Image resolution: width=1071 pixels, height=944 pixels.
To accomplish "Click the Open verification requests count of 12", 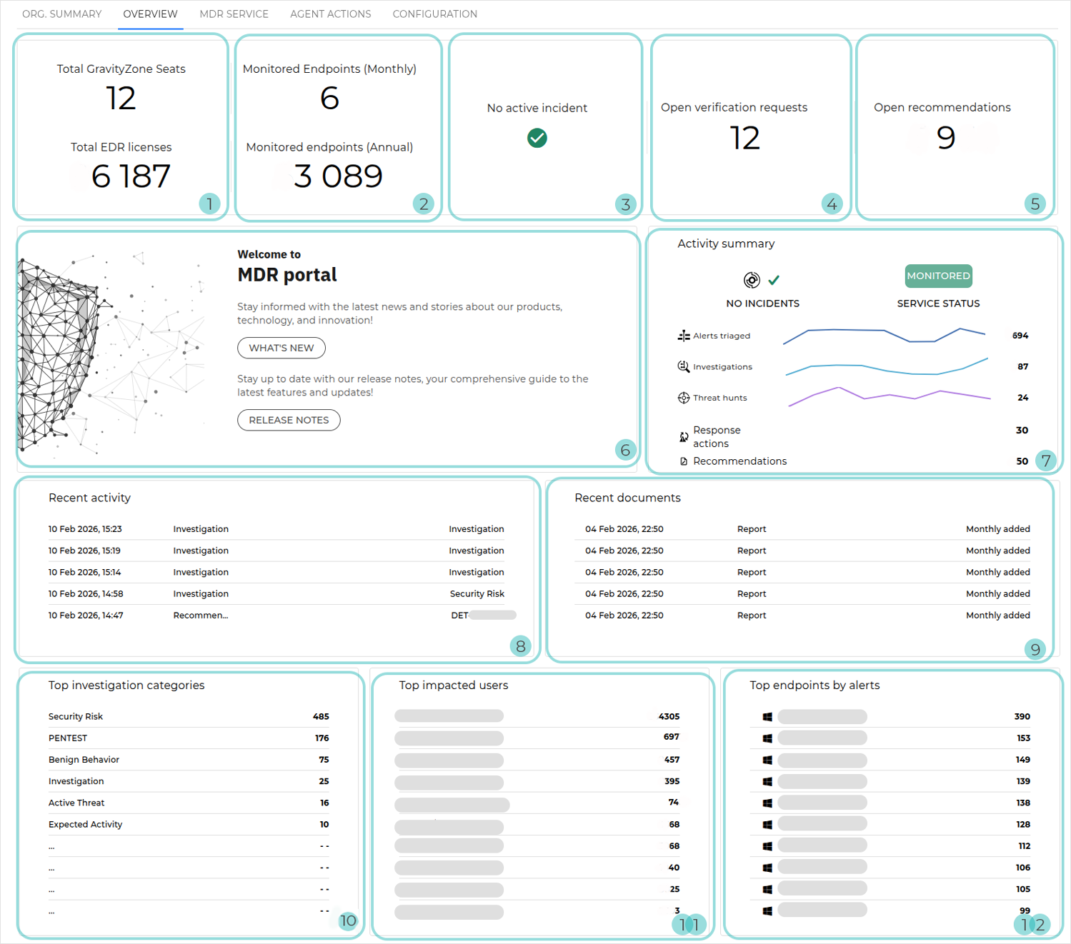I will coord(744,138).
